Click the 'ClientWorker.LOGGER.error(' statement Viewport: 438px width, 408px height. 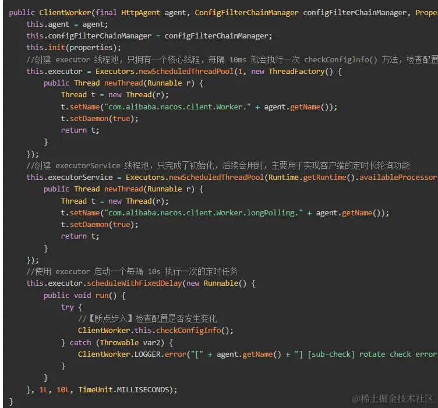tap(258, 354)
